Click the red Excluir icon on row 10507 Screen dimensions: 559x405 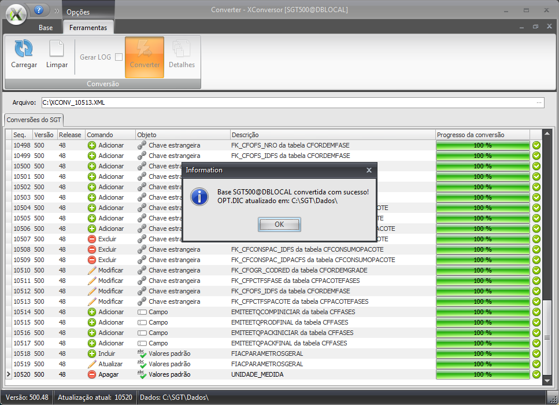[x=92, y=239]
